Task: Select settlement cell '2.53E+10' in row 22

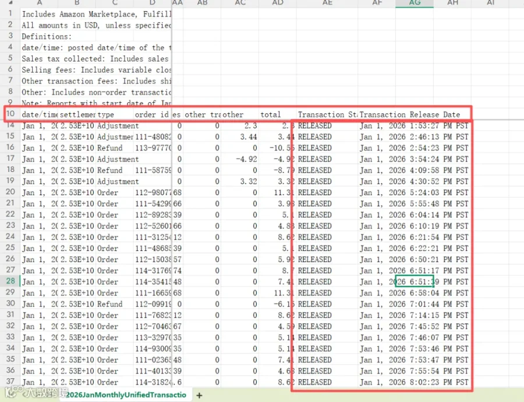Action: coord(77,215)
